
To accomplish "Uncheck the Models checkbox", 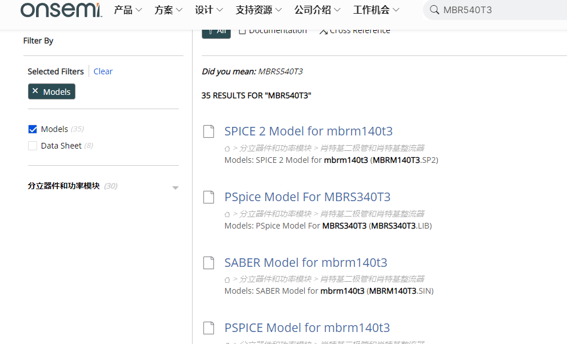I will (x=33, y=129).
